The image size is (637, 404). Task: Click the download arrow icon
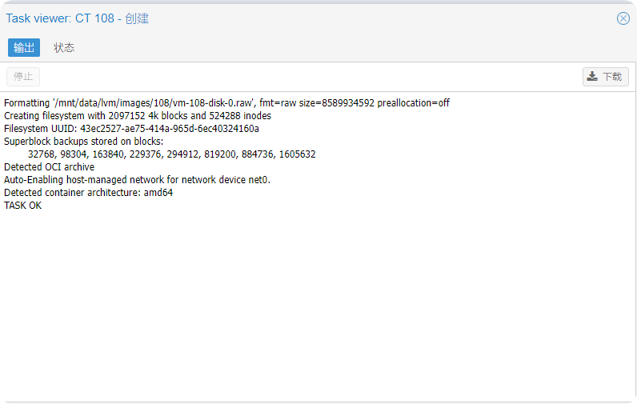click(x=592, y=77)
